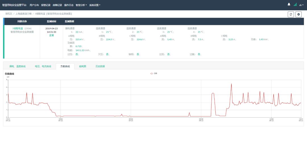Screen dimensions: 307x151
Task: Open 操作日志 menu item
Action: coord(69,5)
